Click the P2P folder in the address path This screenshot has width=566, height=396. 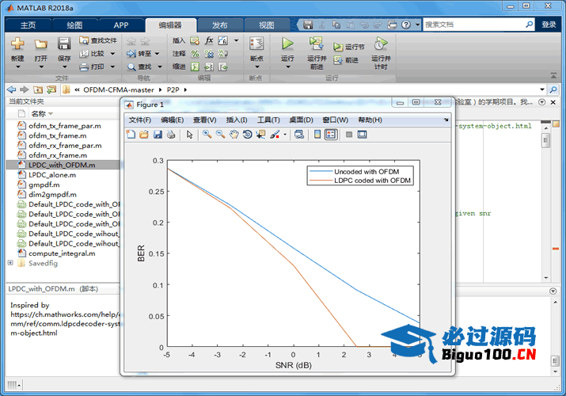pyautogui.click(x=173, y=89)
